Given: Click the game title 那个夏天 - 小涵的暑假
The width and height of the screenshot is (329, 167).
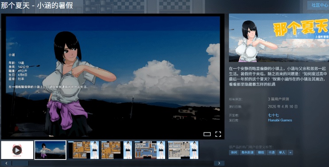Looking at the screenshot, I should click(37, 5).
